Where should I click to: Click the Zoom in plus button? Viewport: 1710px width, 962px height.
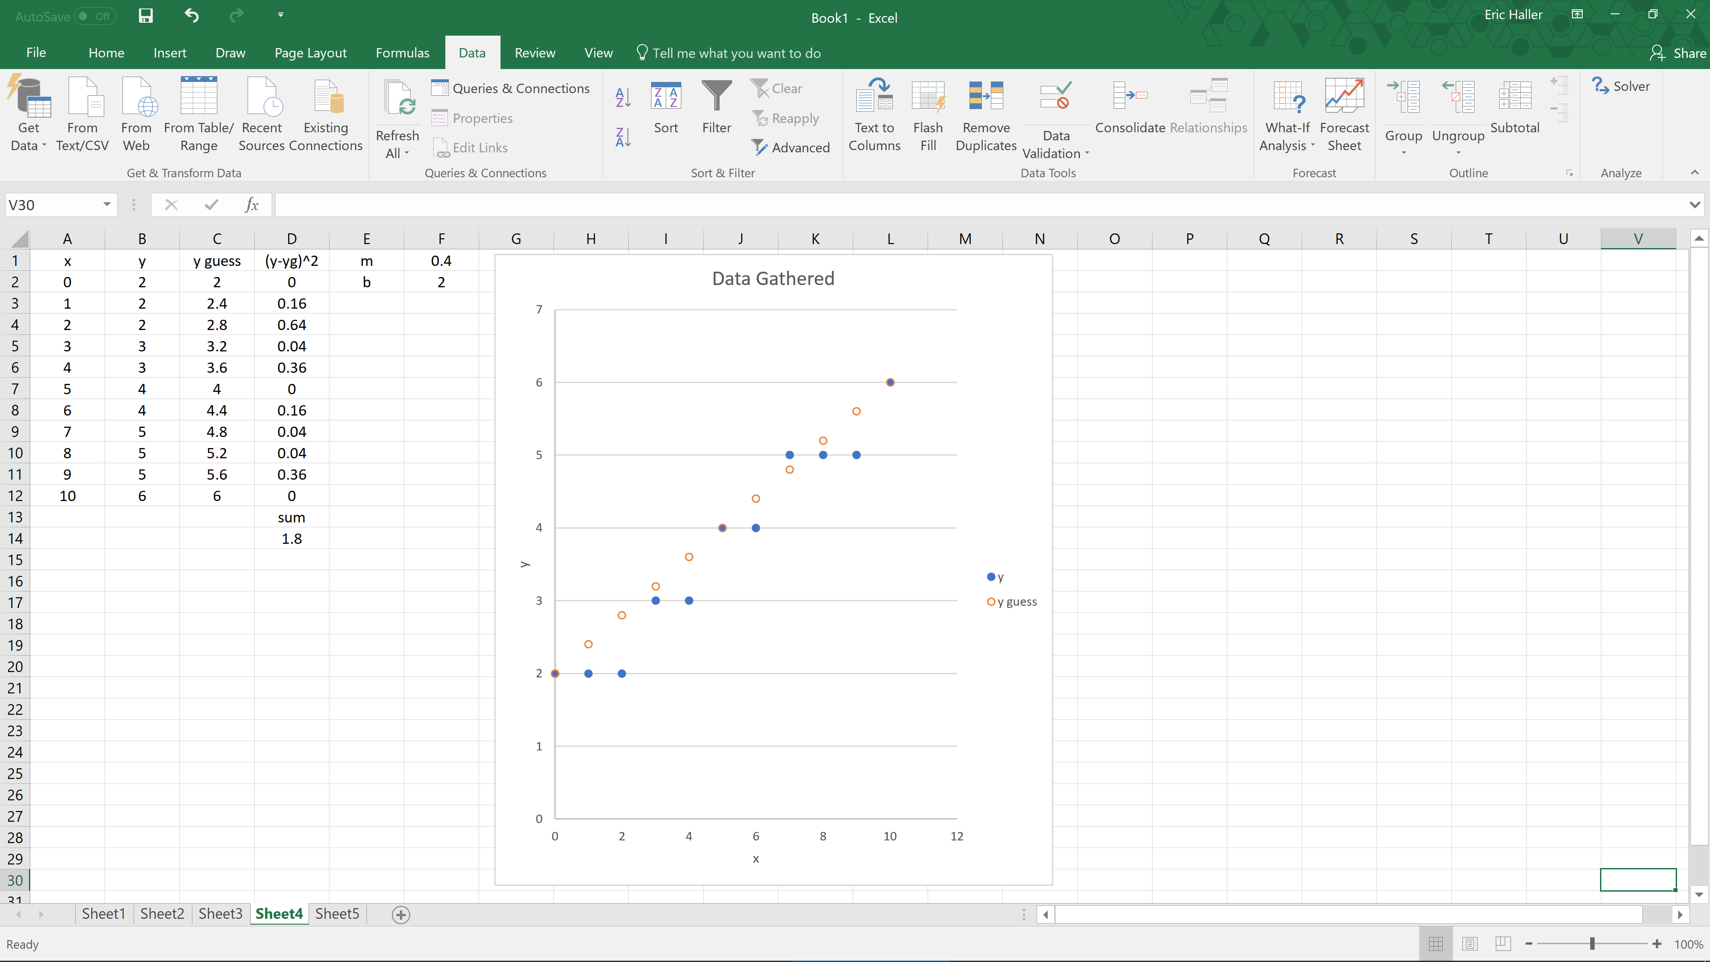point(1657,943)
